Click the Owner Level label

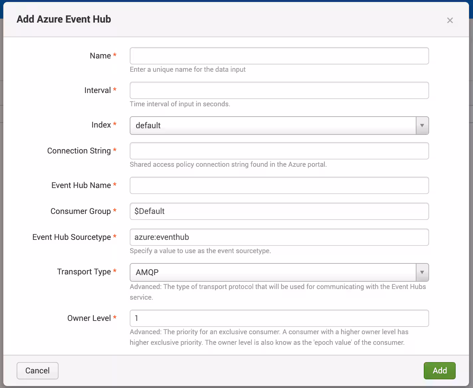(89, 318)
